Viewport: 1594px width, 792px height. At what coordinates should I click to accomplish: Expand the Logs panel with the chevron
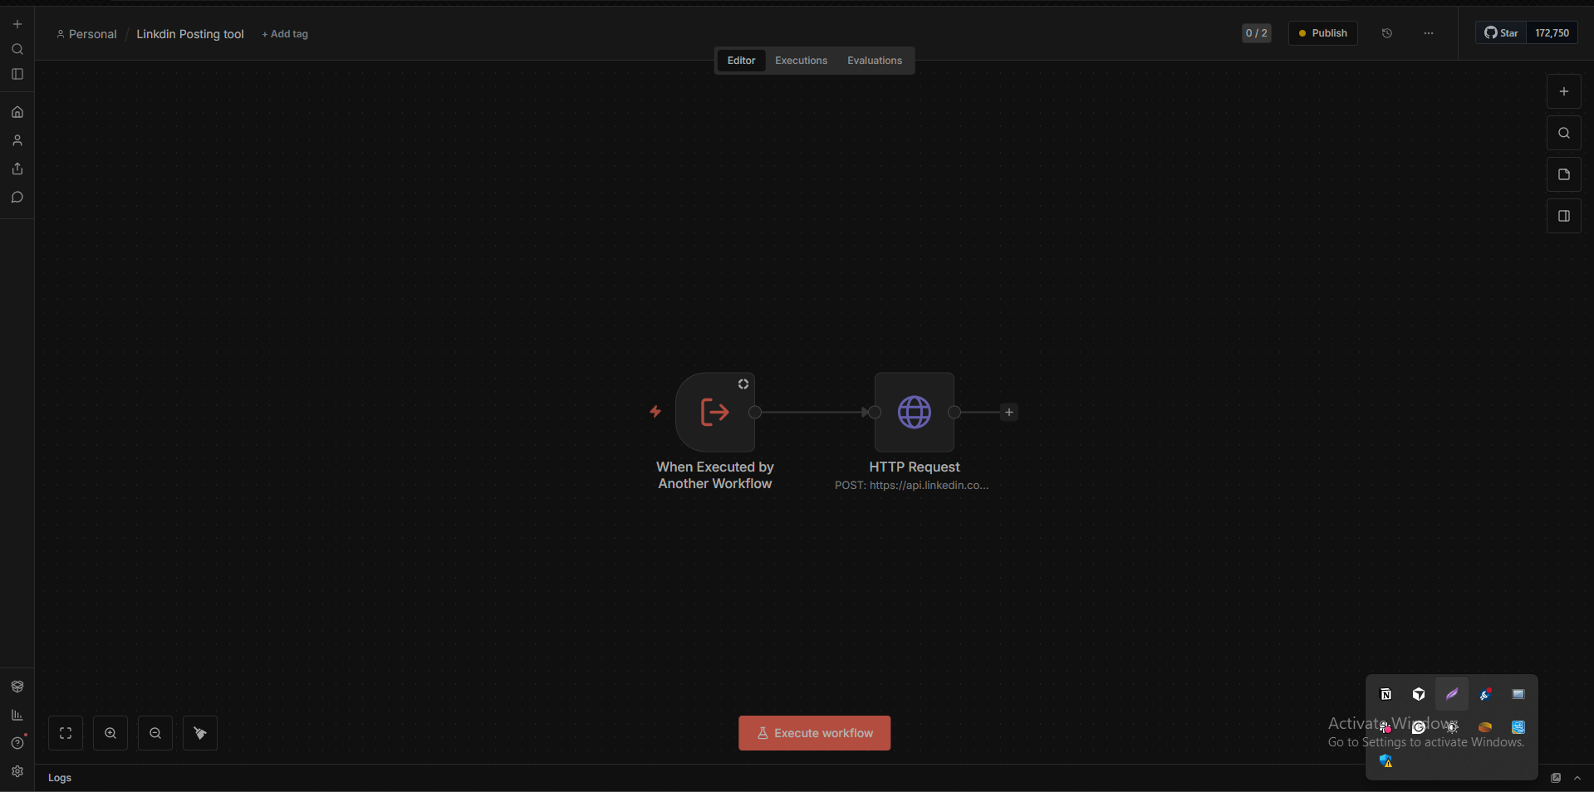point(1577,778)
